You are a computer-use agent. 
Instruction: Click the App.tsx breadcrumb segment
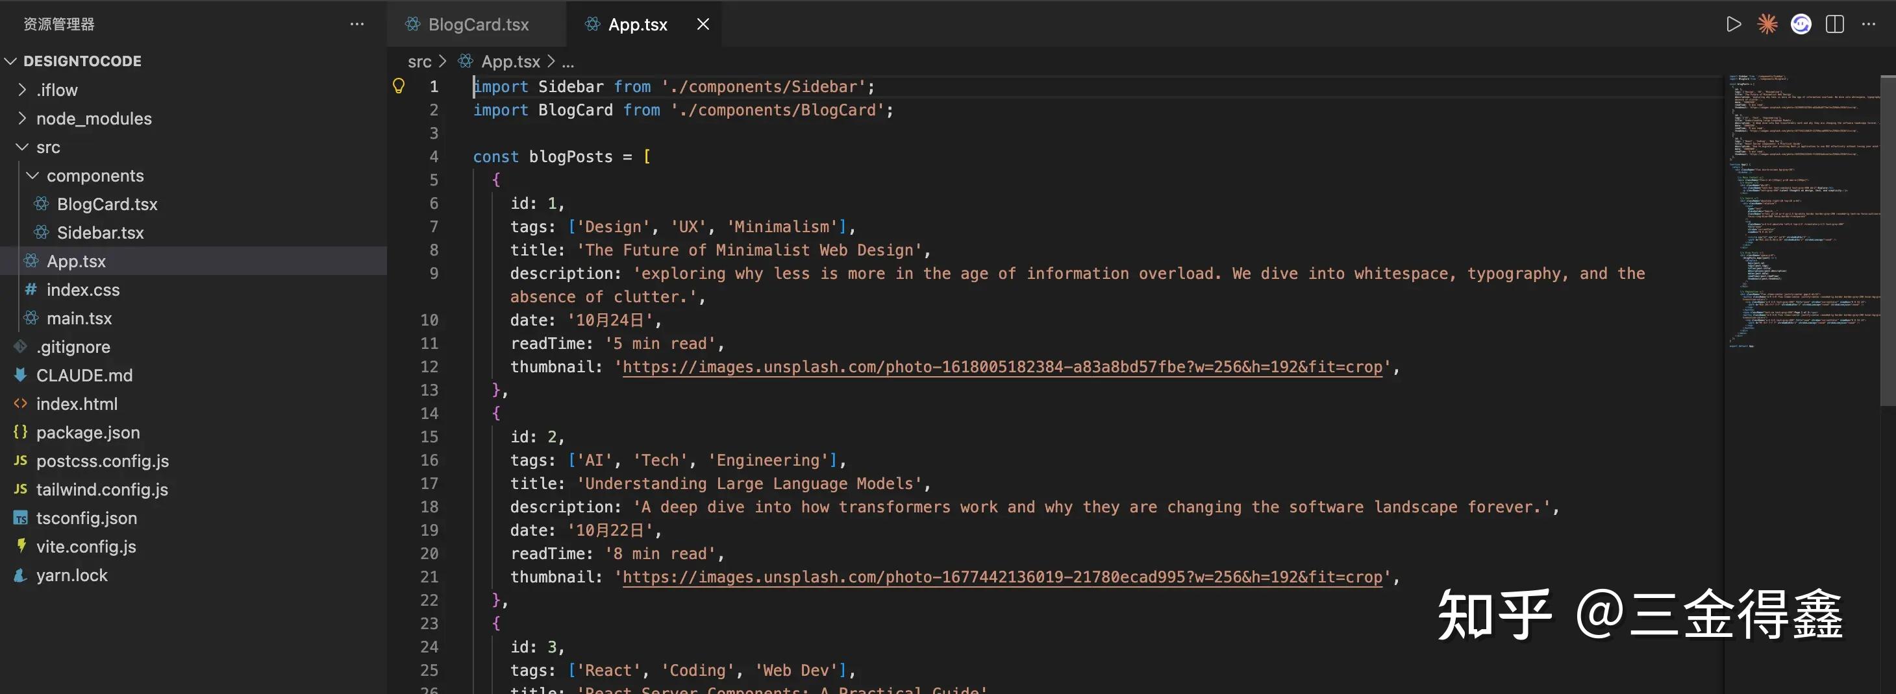pos(510,62)
